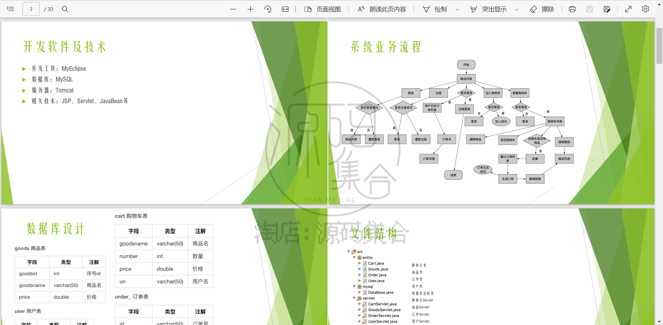Click the goods 商品表 table heading
Viewport: 663px width, 325px height.
click(30, 248)
